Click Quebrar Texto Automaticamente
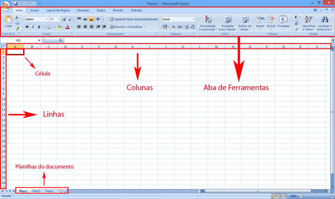 (133, 19)
